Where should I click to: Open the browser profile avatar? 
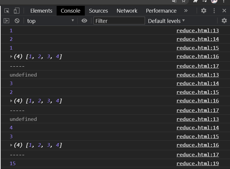point(214,1)
